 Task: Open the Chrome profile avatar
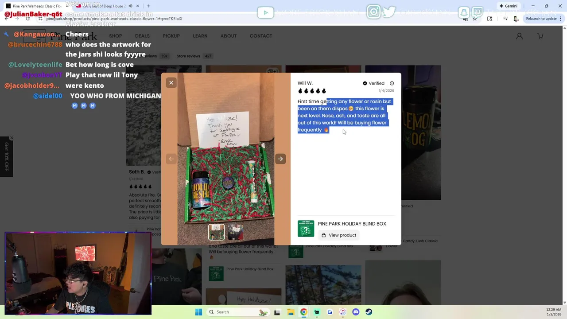click(516, 19)
